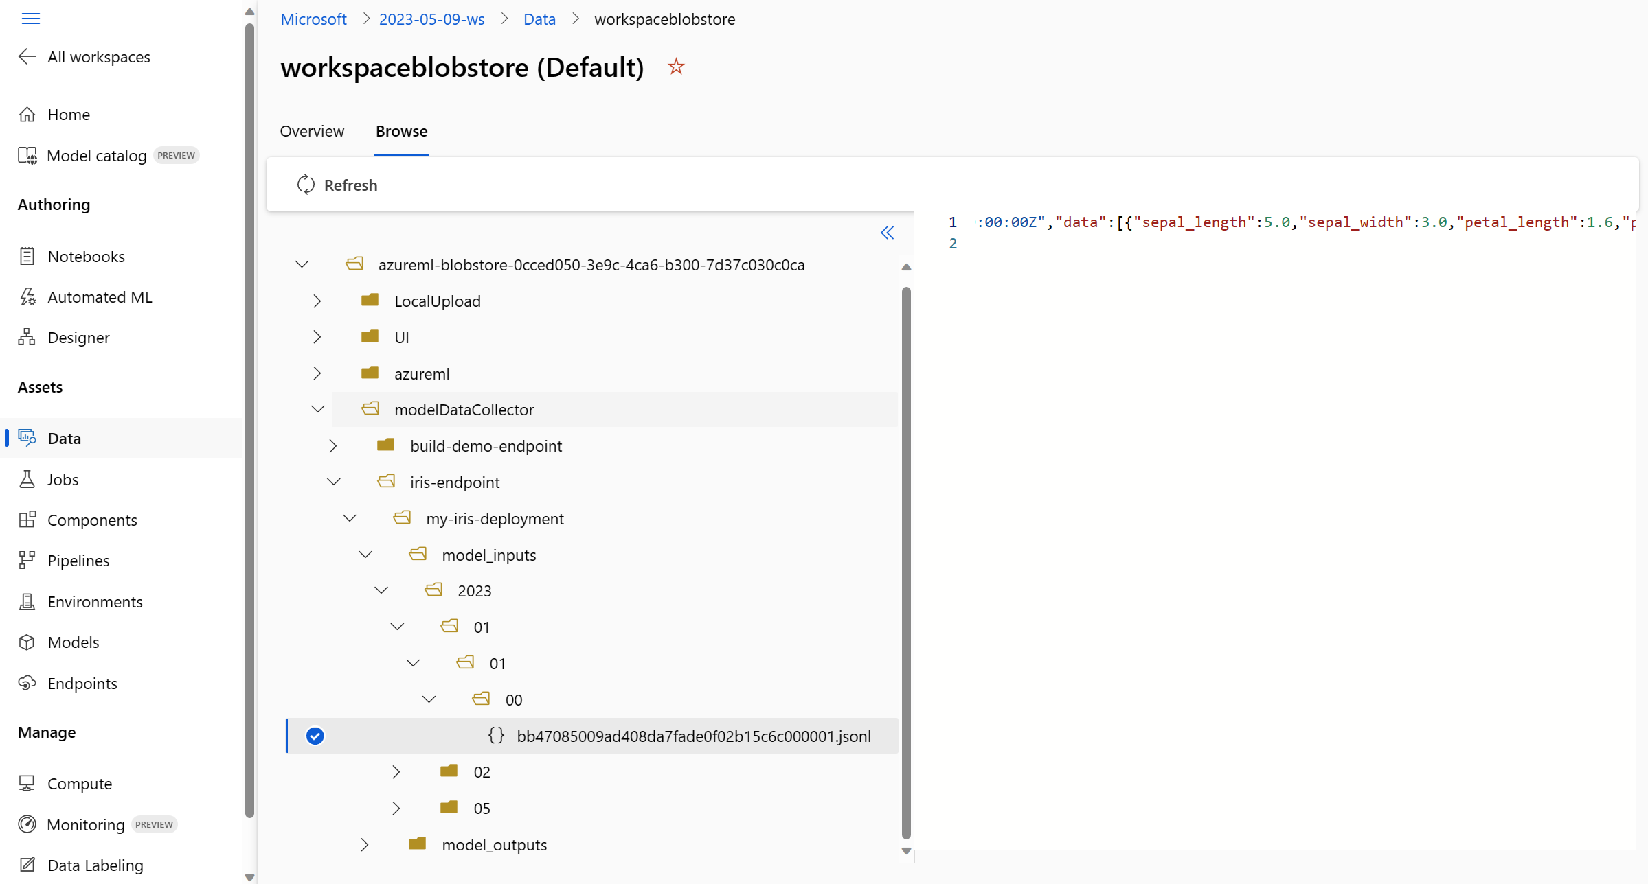
Task: Expand the LocalUpload folder
Action: 317,301
